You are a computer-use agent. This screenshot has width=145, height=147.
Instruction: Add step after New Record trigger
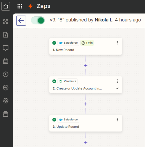tap(86, 65)
